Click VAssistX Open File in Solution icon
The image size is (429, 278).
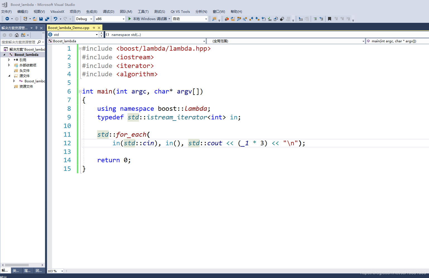tap(233, 19)
